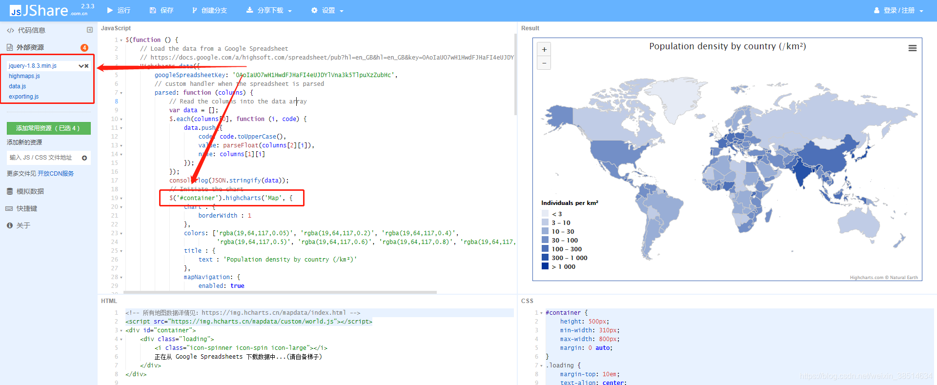Toggle the '< 3' legend class
The image size is (937, 385).
[x=552, y=214]
